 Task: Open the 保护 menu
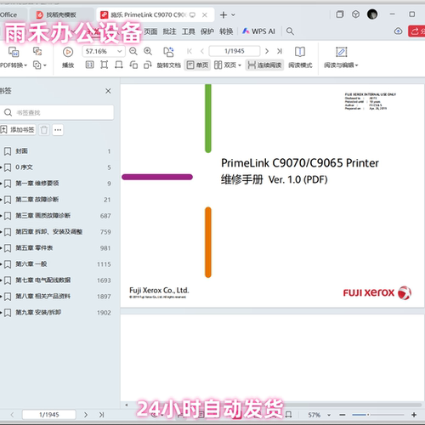pos(207,31)
